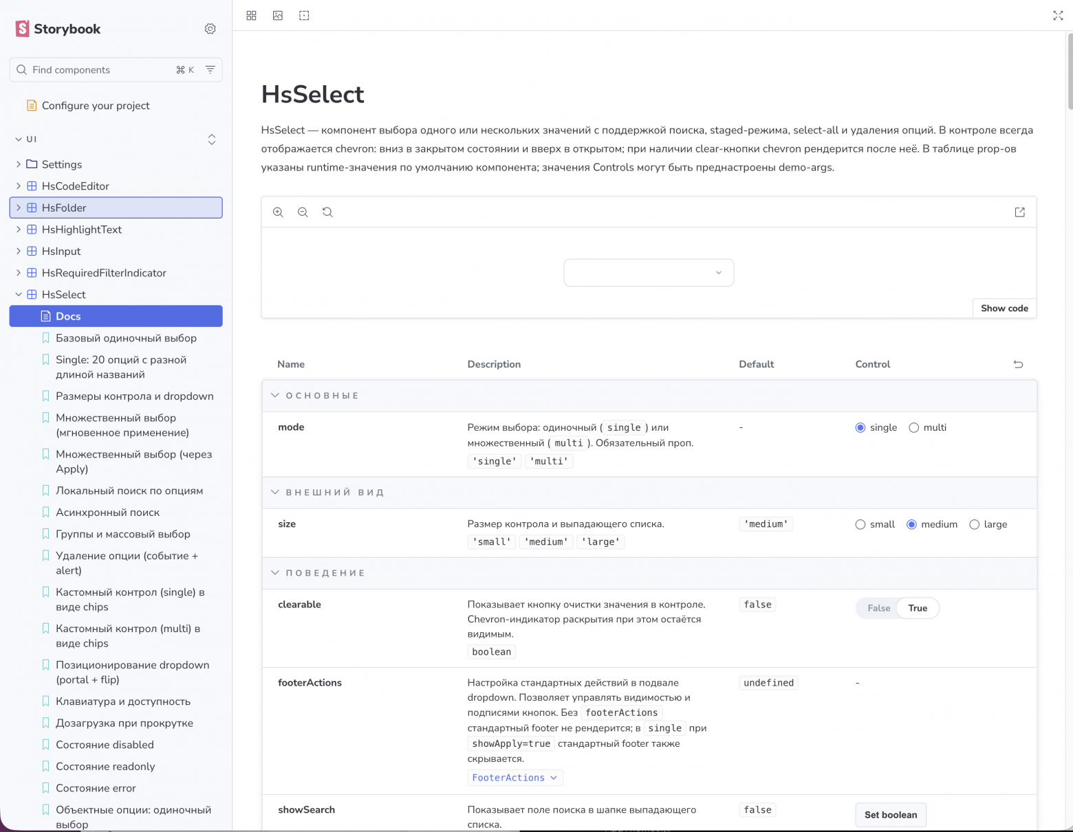Set clearable to False
Image resolution: width=1073 pixels, height=832 pixels.
click(x=878, y=608)
